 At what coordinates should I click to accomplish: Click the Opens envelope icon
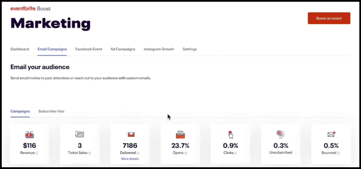pos(180,135)
